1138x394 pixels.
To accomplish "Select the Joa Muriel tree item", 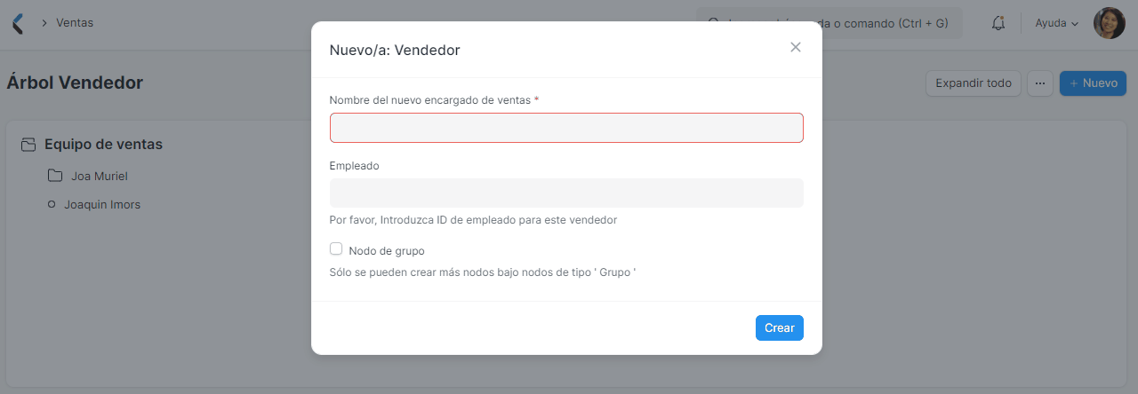I will (x=100, y=176).
